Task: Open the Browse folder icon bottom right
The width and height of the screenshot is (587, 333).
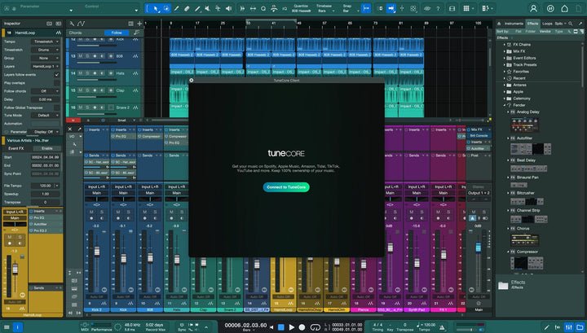Action: [x=580, y=327]
